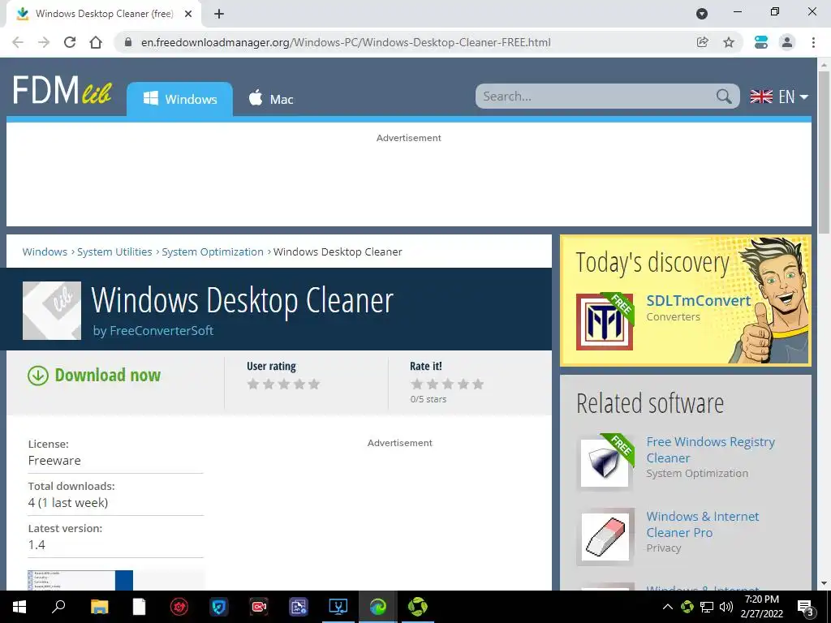Click the '4 (1 last week)' downloads text

coord(68,503)
